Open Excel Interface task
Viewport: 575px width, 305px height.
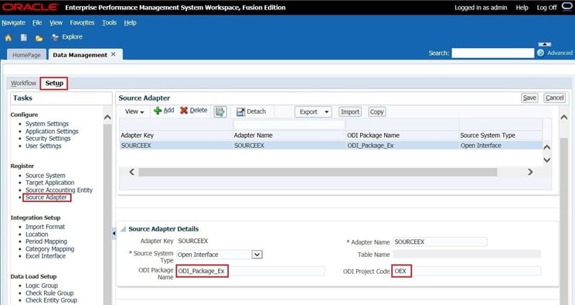point(46,256)
